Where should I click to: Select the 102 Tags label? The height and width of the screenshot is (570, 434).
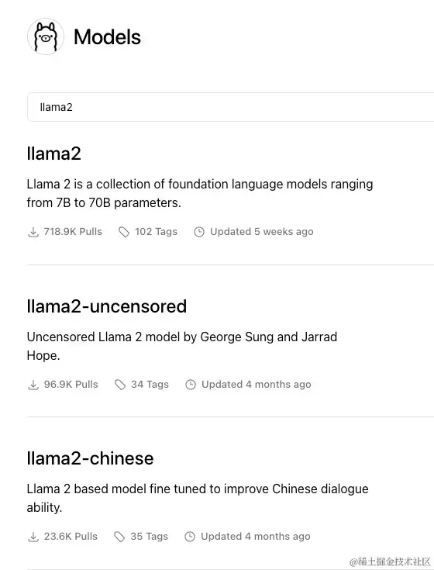pyautogui.click(x=157, y=232)
